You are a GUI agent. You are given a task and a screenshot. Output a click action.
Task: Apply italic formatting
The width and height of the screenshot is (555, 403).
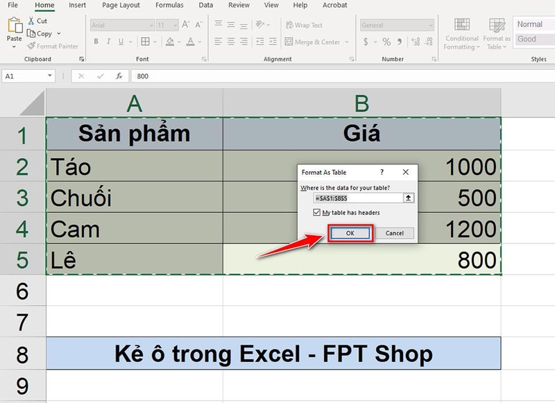[x=109, y=41]
